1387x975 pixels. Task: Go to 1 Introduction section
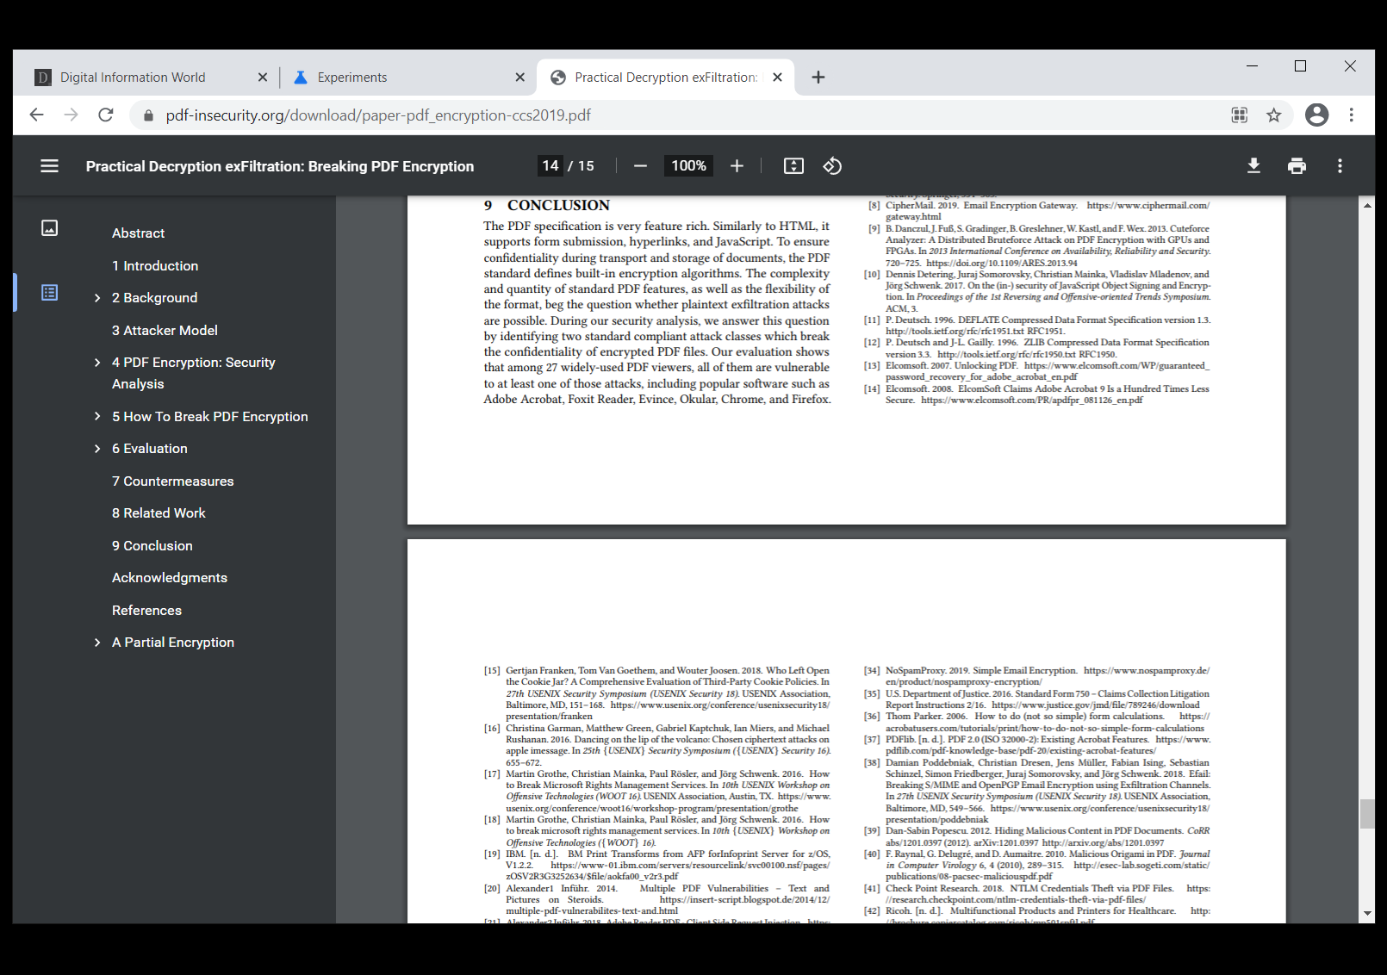(155, 266)
